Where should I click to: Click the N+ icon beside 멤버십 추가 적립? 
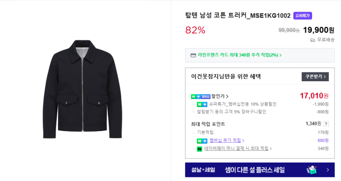click(x=202, y=140)
